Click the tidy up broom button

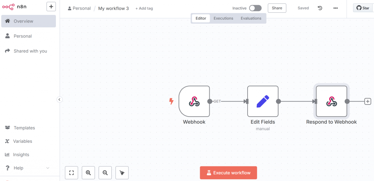coord(122,173)
